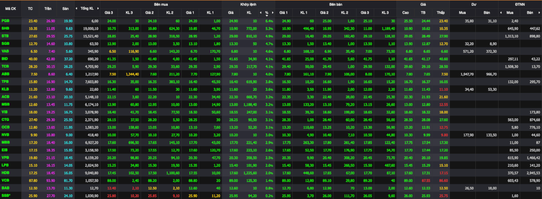Open ticker BID
The image size is (542, 199).
5,59
